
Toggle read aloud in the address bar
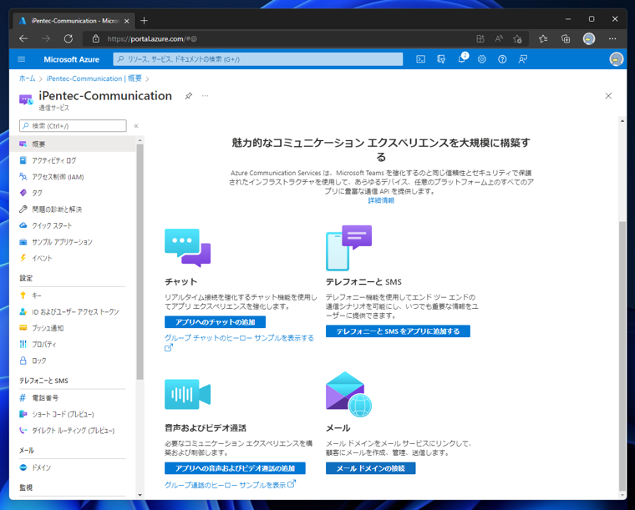point(499,39)
